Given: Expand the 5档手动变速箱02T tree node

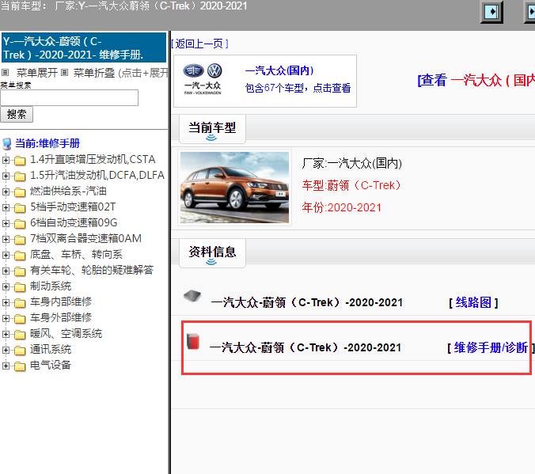Looking at the screenshot, I should (6, 207).
